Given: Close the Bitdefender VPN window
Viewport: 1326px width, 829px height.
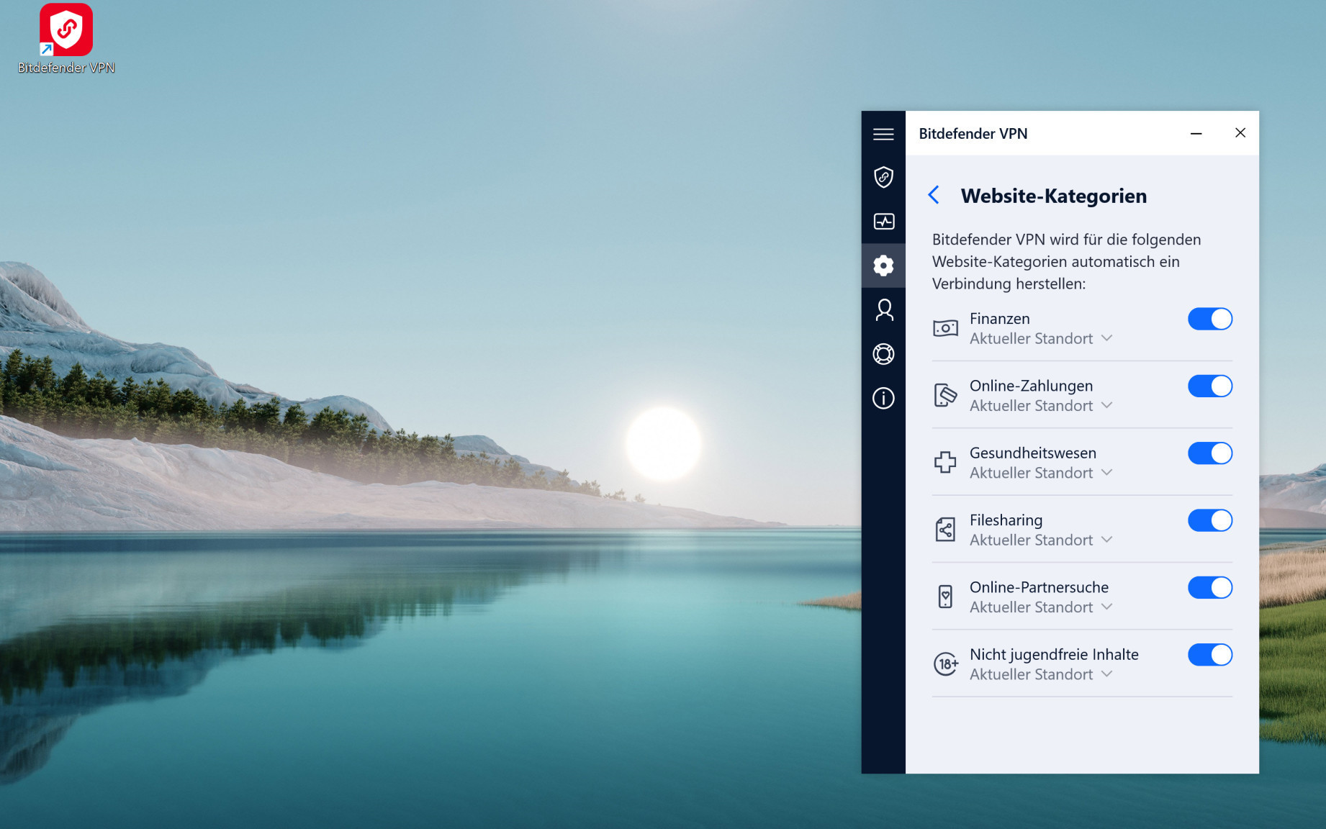Looking at the screenshot, I should (x=1240, y=133).
